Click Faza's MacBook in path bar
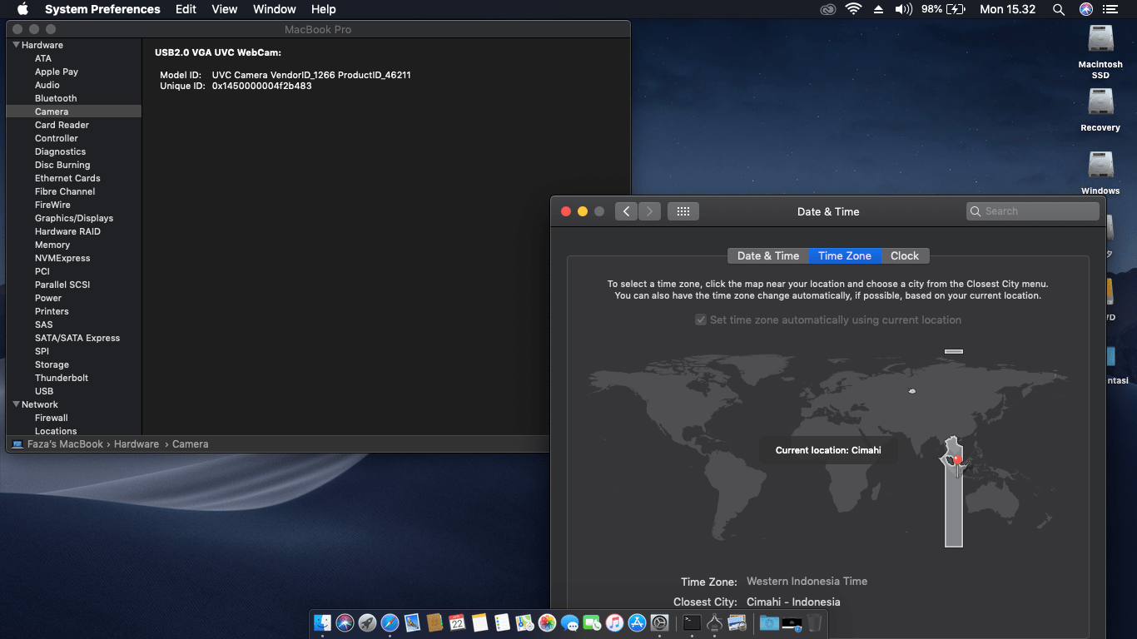Viewport: 1137px width, 639px height. click(x=57, y=444)
